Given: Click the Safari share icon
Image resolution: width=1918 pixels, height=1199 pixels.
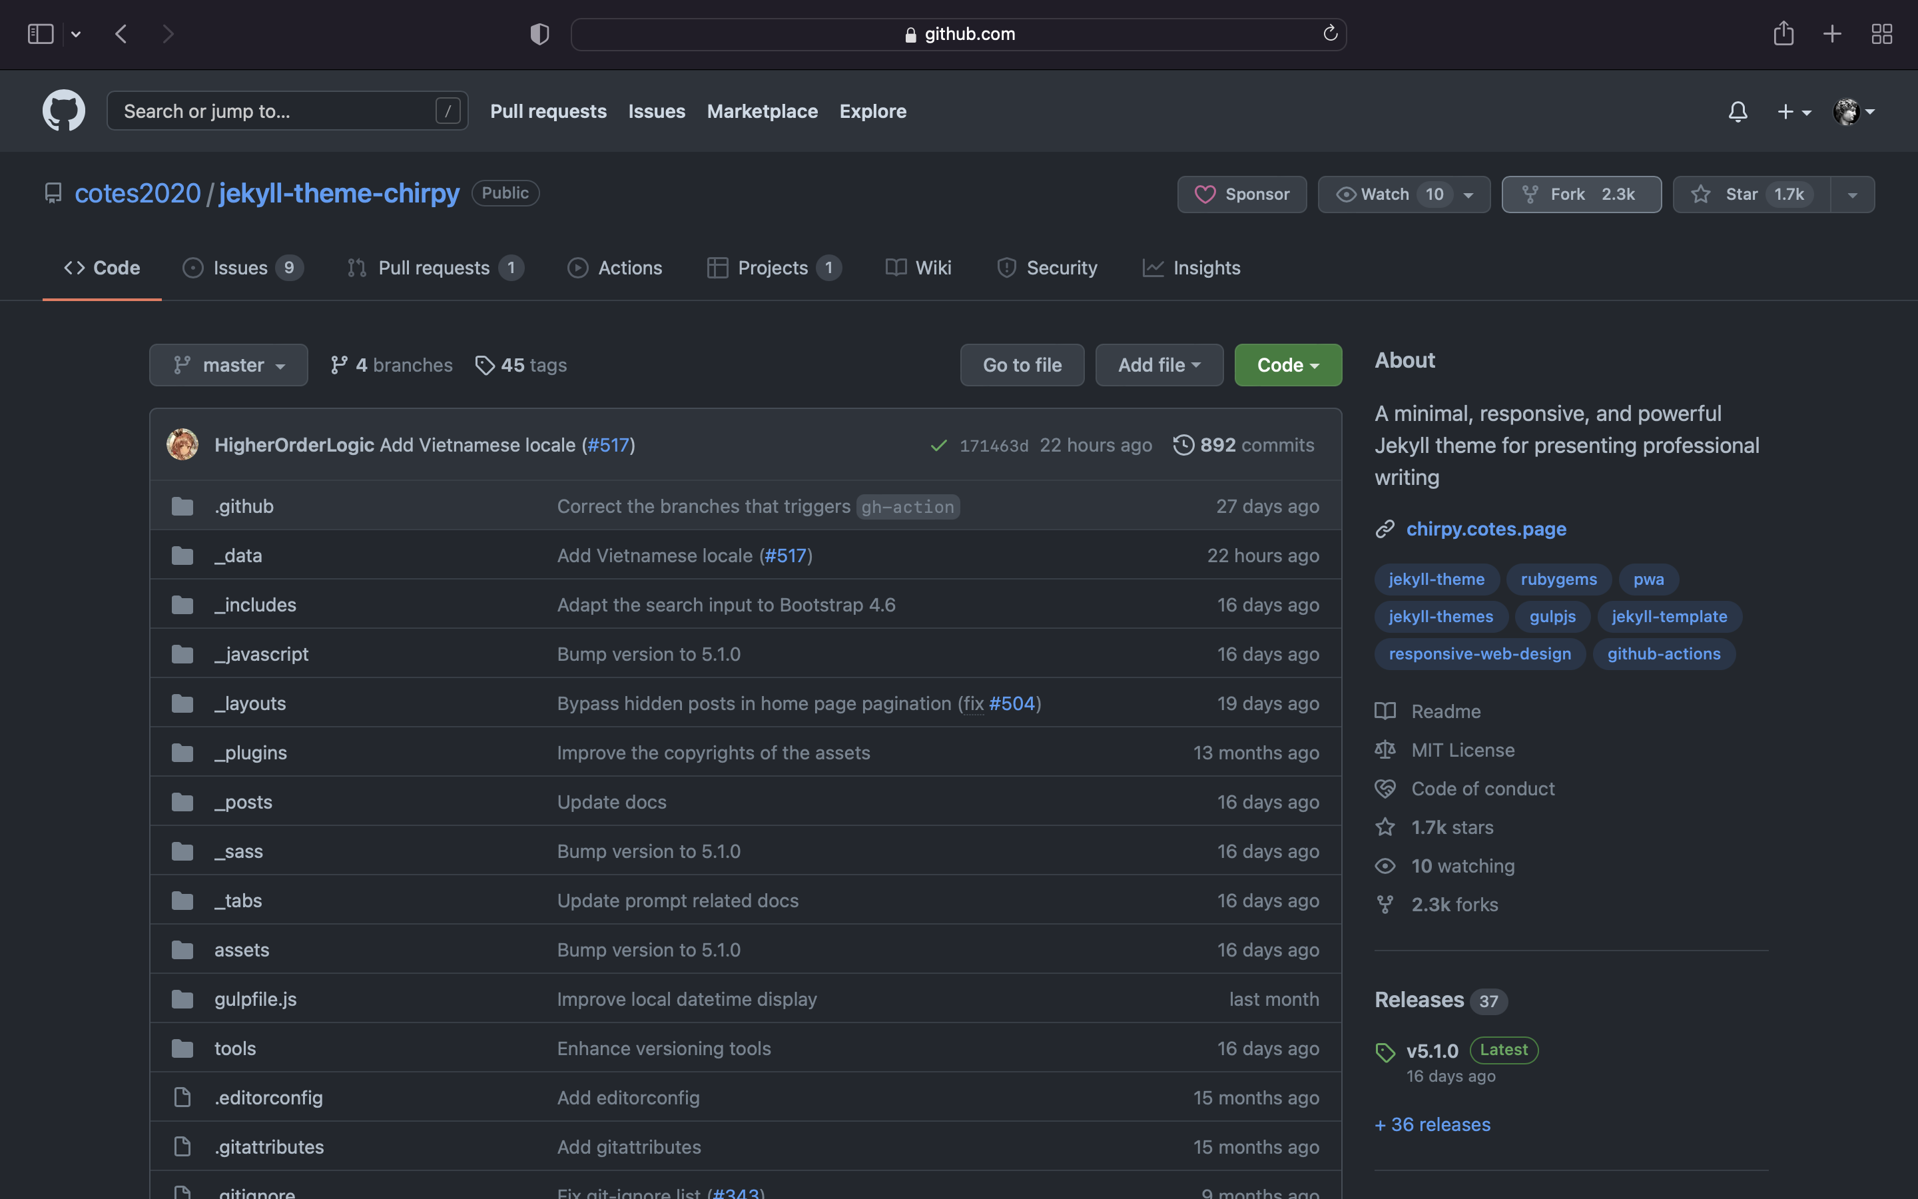Looking at the screenshot, I should (x=1783, y=33).
